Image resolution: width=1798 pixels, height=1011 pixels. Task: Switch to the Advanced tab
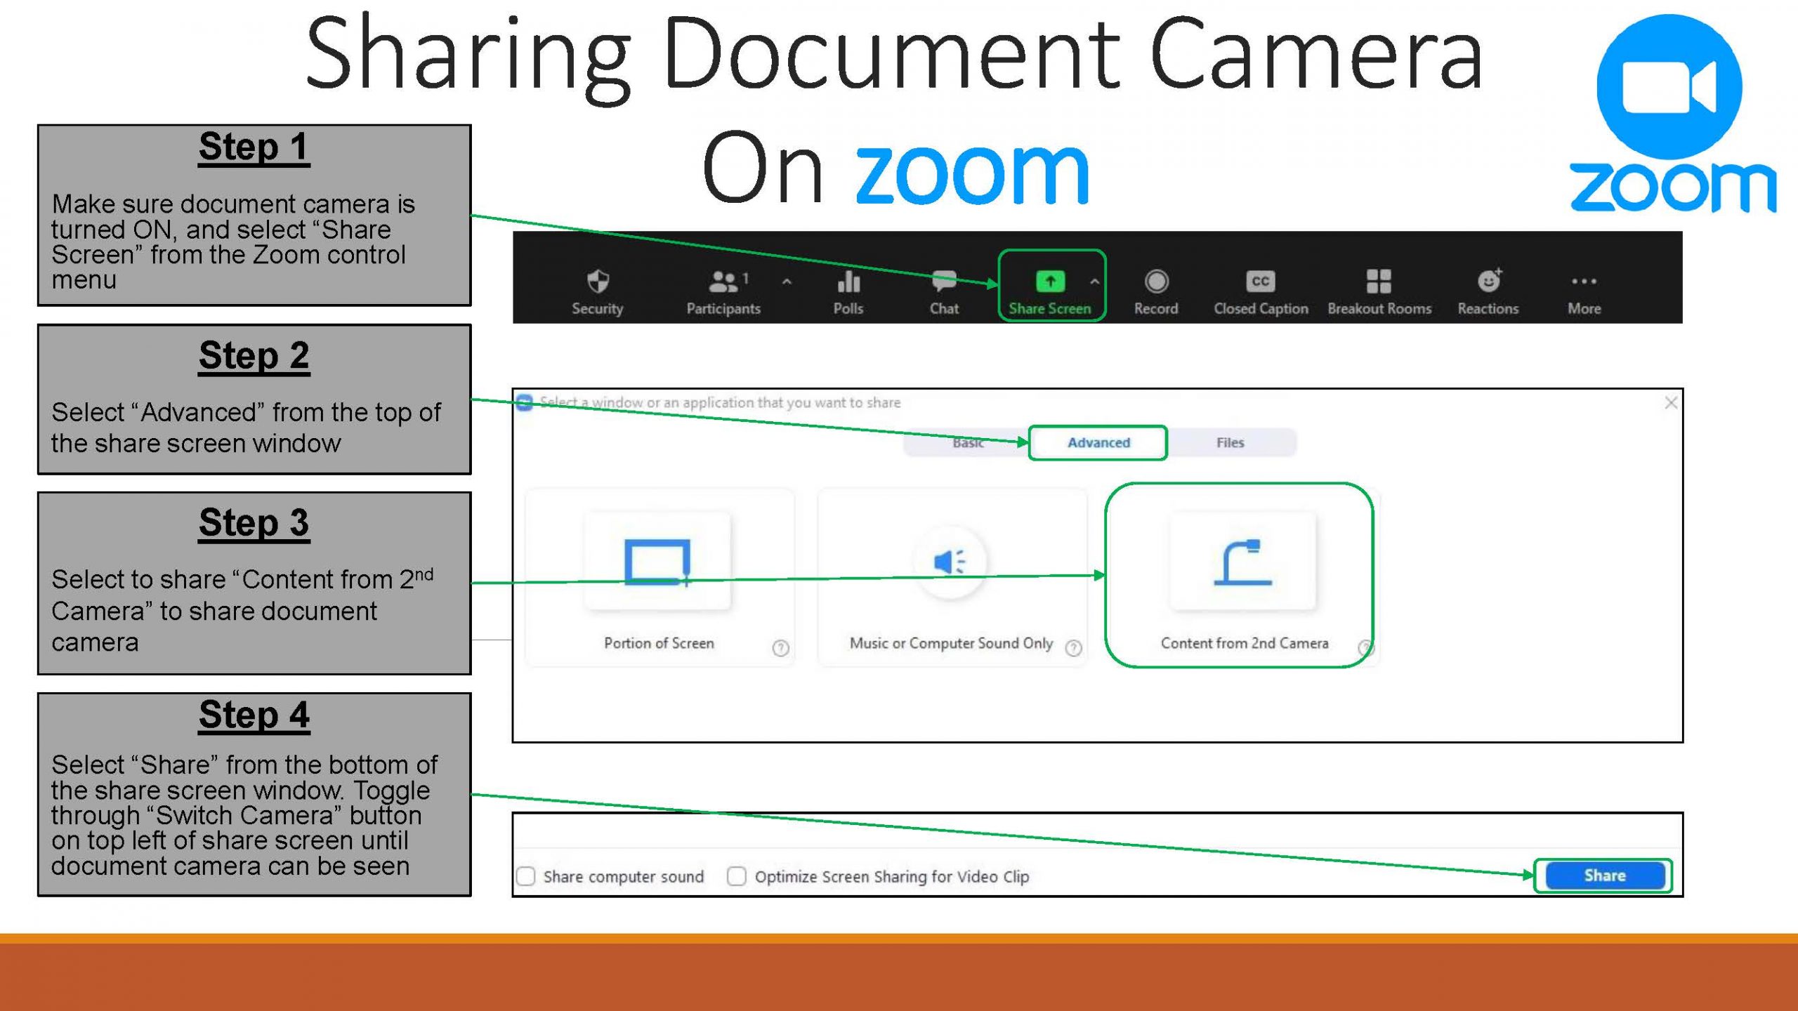(x=1098, y=442)
